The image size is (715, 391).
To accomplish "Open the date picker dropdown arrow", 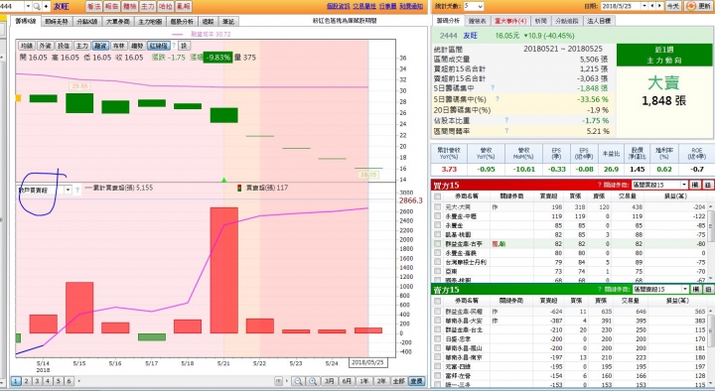I will (x=644, y=6).
